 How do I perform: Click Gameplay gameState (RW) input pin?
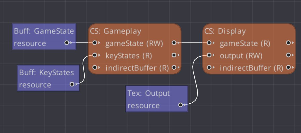click(95, 43)
